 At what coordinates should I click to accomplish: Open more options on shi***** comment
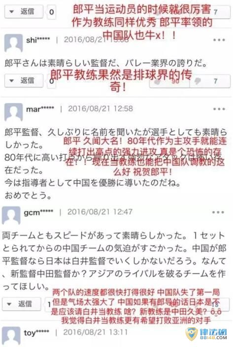pos(219,40)
